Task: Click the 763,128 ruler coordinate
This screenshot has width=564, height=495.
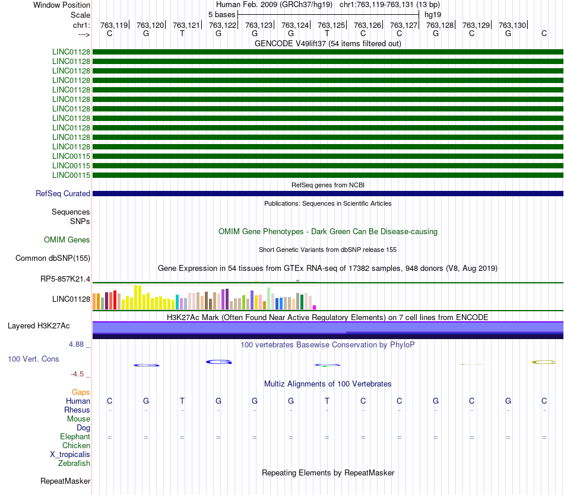Action: (x=440, y=25)
